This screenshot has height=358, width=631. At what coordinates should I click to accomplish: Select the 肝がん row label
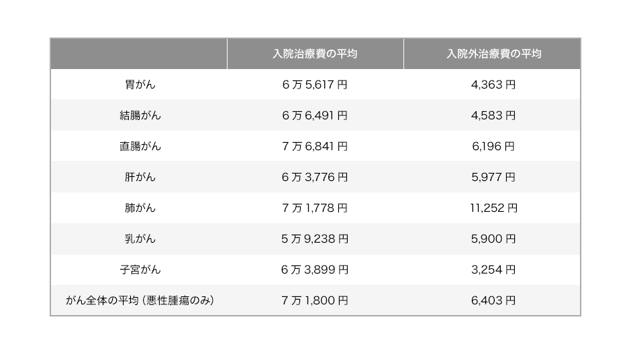[x=140, y=177]
